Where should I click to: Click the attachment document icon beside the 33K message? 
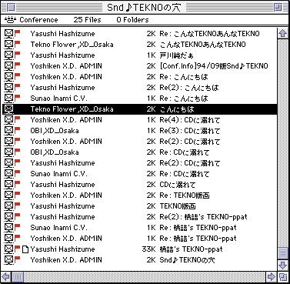25,249
